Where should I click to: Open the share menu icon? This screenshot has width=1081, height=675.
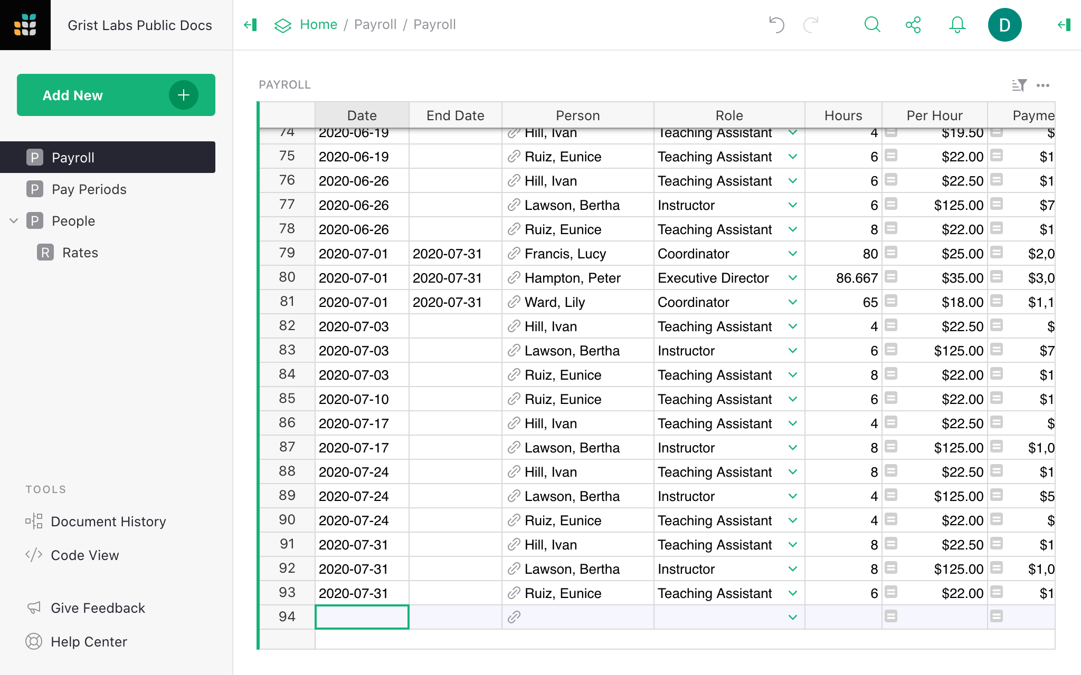[x=914, y=24]
